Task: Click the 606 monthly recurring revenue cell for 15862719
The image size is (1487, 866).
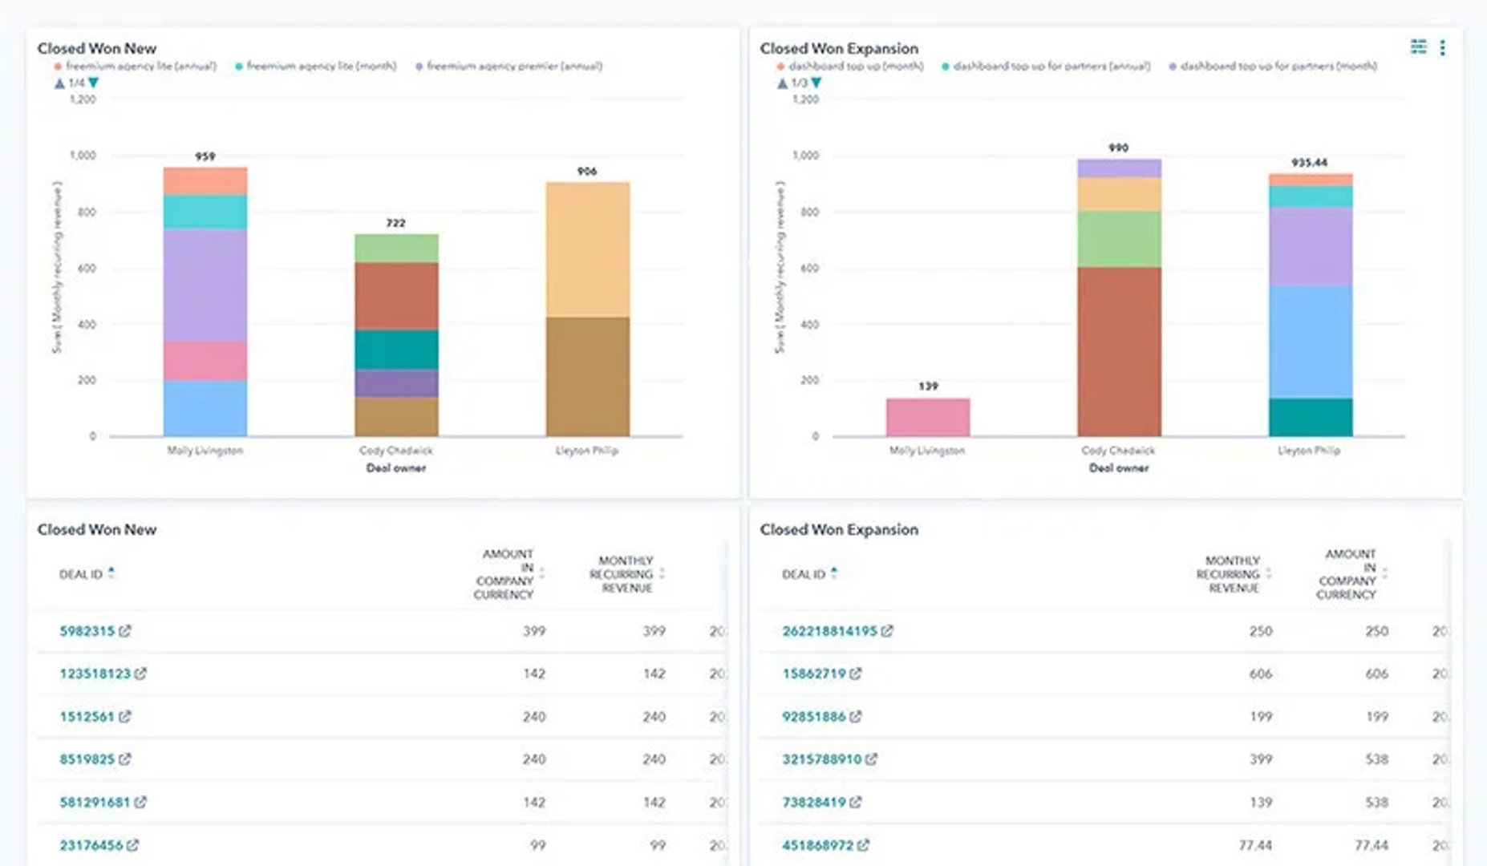Action: click(1261, 674)
